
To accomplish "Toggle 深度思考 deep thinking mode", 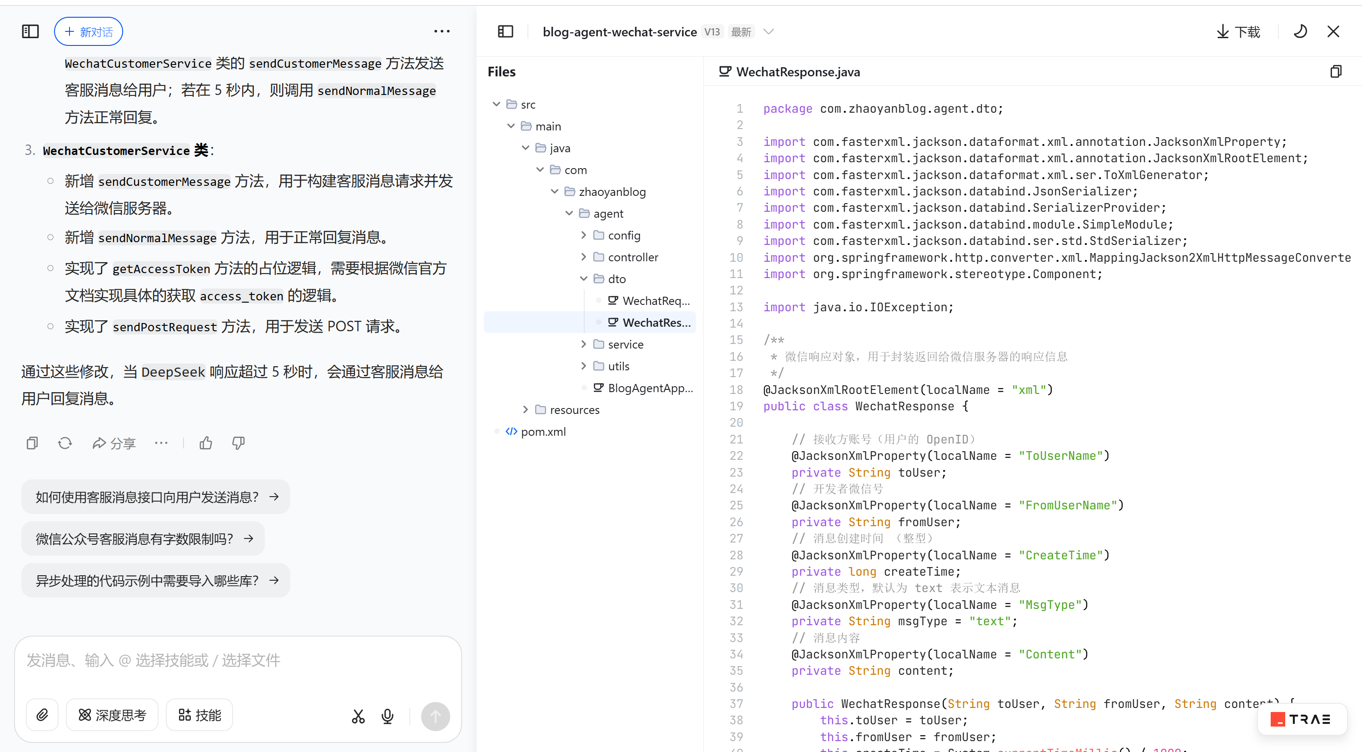I will pos(112,715).
